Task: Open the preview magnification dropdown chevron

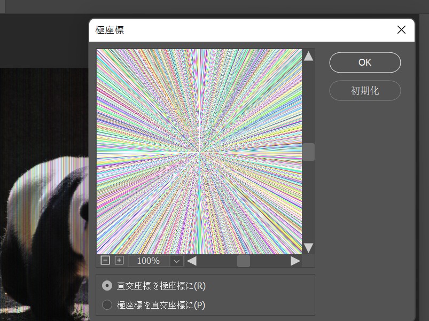Action: (x=176, y=261)
